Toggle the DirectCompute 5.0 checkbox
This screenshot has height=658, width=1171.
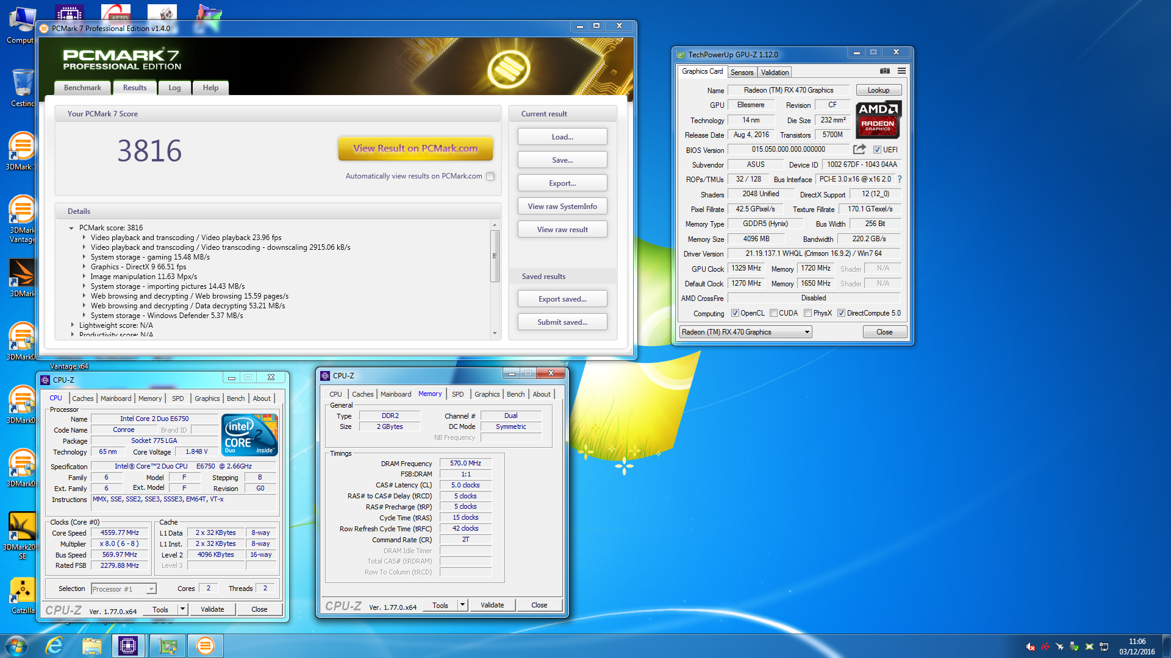pos(841,313)
